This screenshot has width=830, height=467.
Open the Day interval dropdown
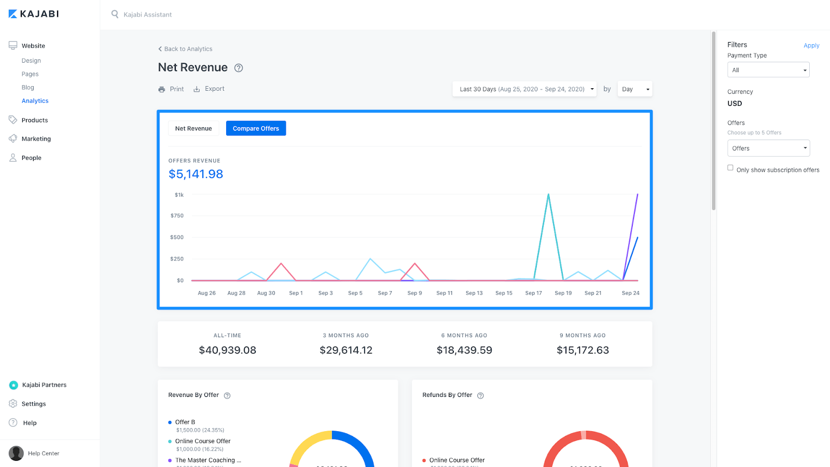click(x=635, y=89)
